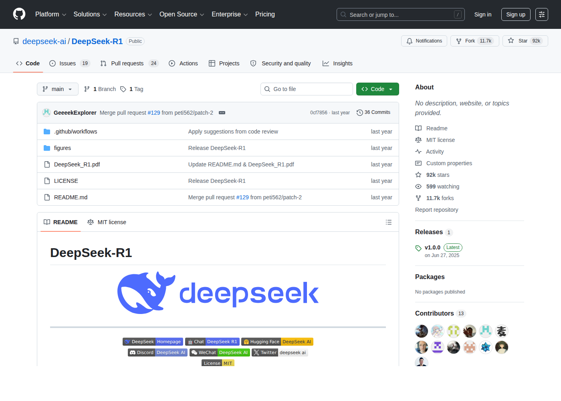
Task: Click the Sign up button
Action: tap(516, 14)
